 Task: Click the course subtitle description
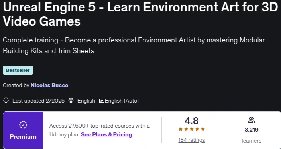pyautogui.click(x=134, y=46)
